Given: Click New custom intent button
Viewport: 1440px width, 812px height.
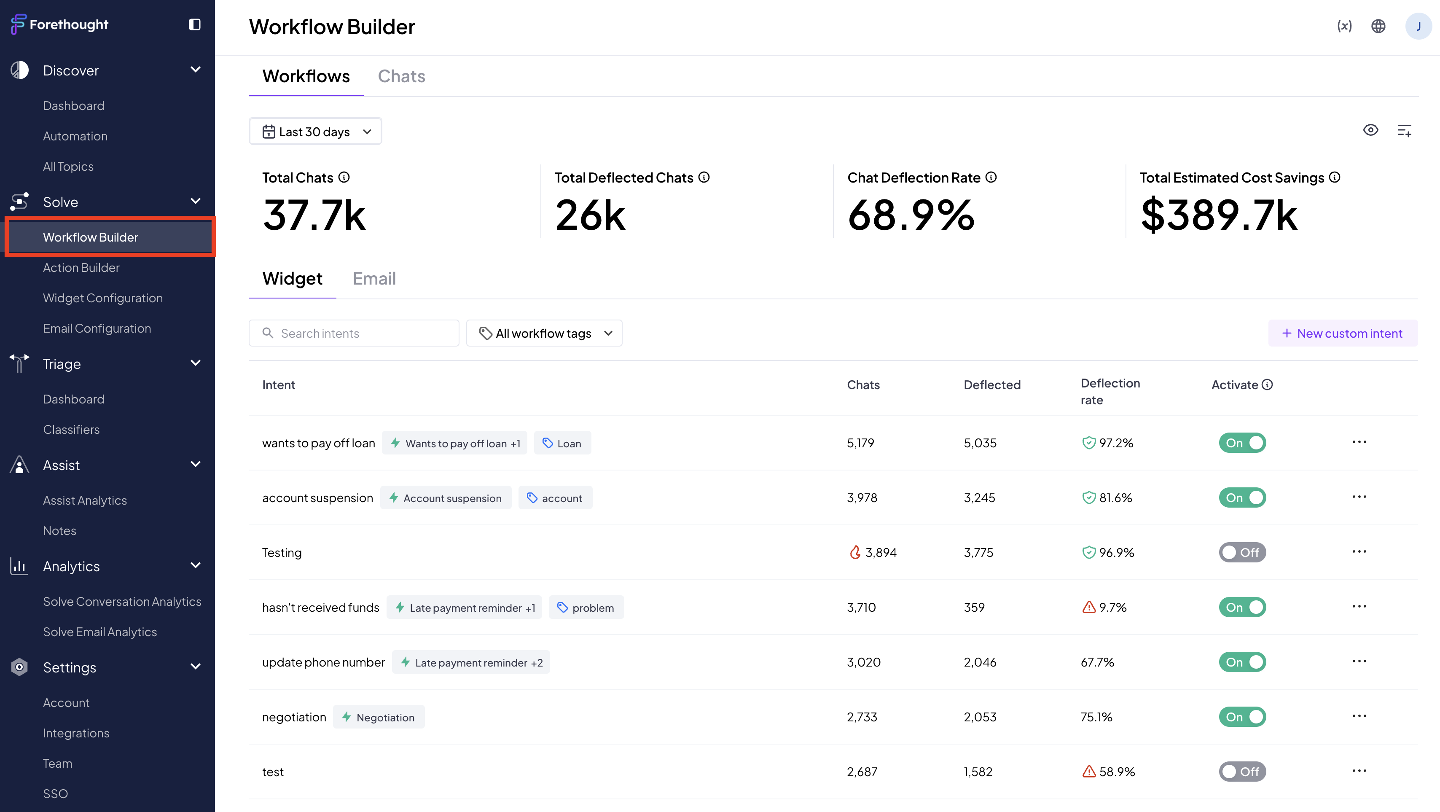Looking at the screenshot, I should pyautogui.click(x=1343, y=333).
